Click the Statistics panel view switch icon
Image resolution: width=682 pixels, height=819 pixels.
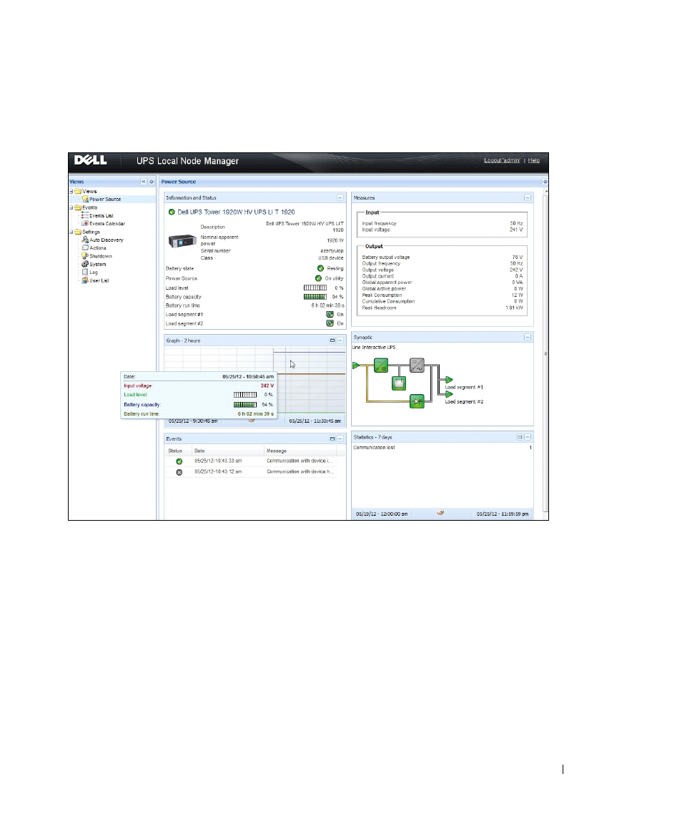(x=520, y=437)
